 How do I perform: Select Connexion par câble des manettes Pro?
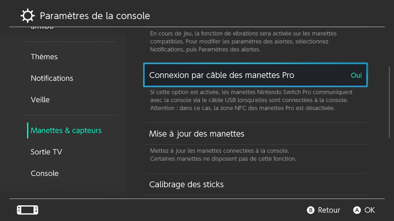(255, 75)
